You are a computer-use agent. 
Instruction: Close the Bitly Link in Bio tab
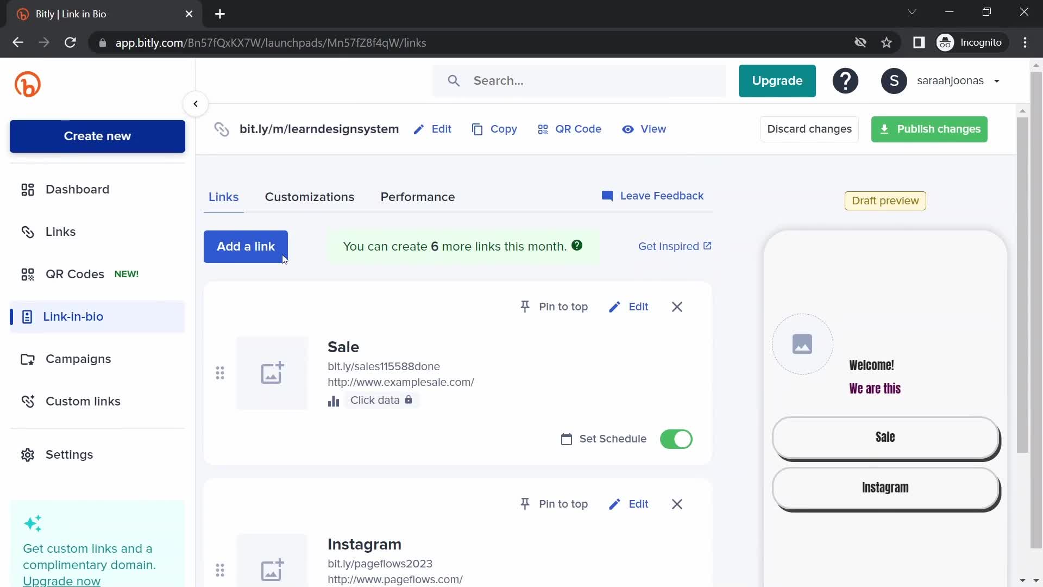click(x=189, y=14)
